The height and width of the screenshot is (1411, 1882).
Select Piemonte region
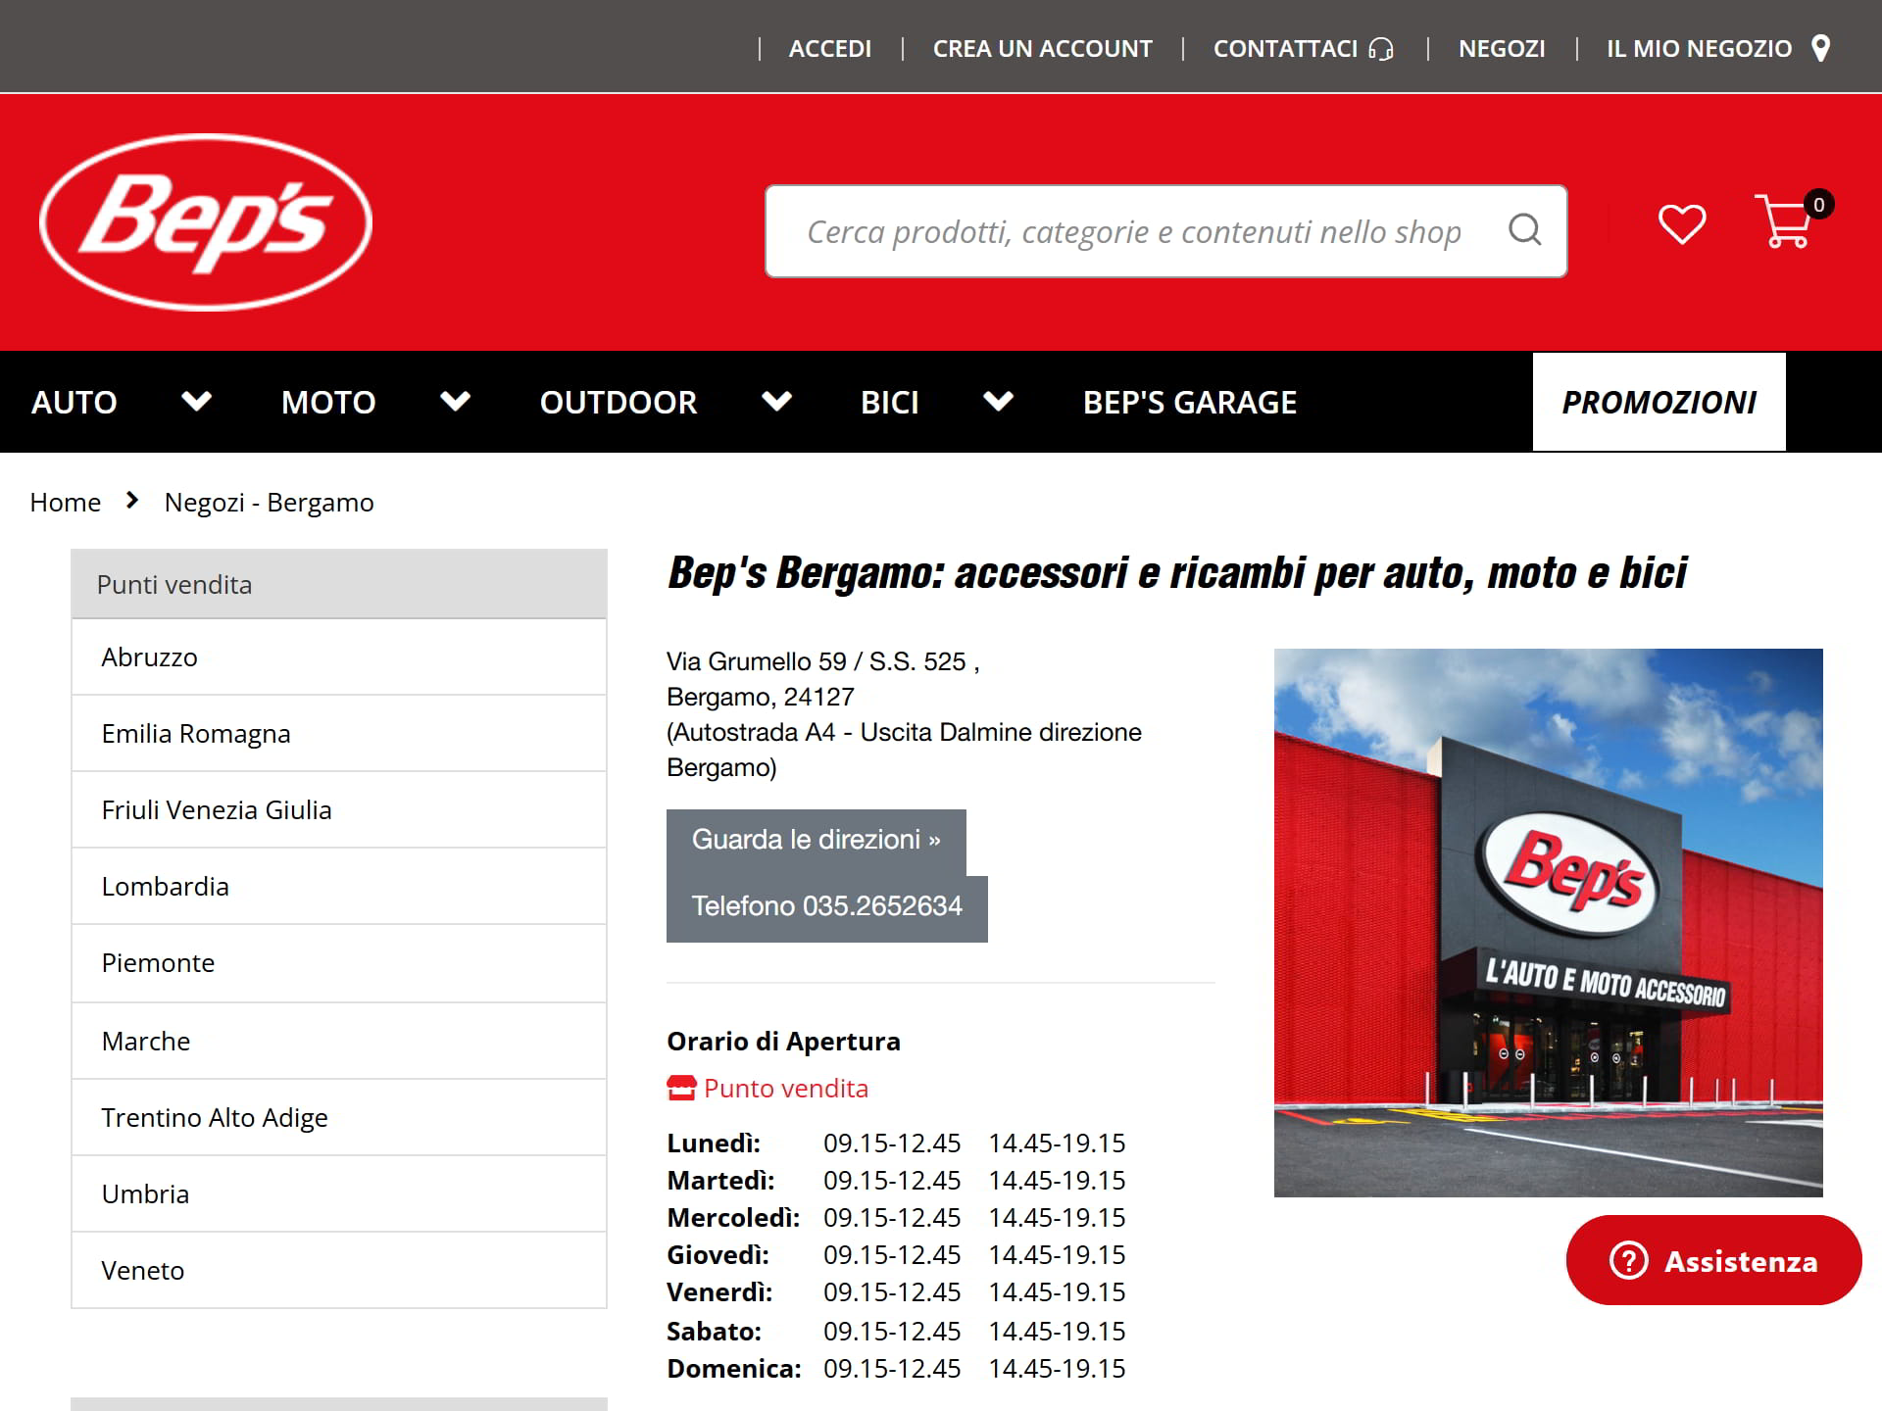[339, 963]
